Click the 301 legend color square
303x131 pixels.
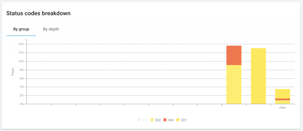coord(178,120)
